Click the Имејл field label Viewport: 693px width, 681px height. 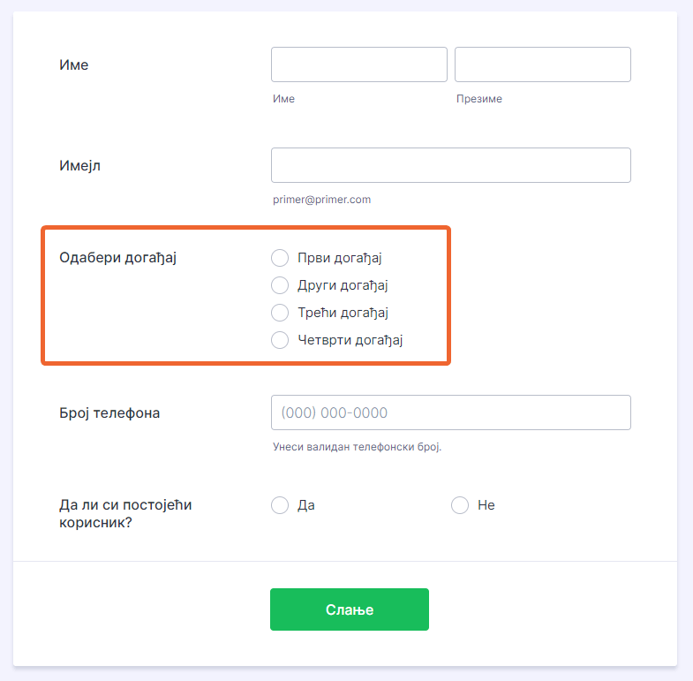(x=79, y=165)
